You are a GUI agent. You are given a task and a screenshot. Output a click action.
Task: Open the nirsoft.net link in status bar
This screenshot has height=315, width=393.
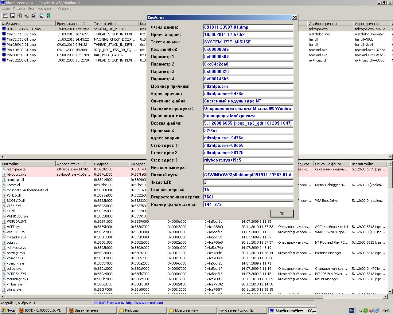coord(144,303)
